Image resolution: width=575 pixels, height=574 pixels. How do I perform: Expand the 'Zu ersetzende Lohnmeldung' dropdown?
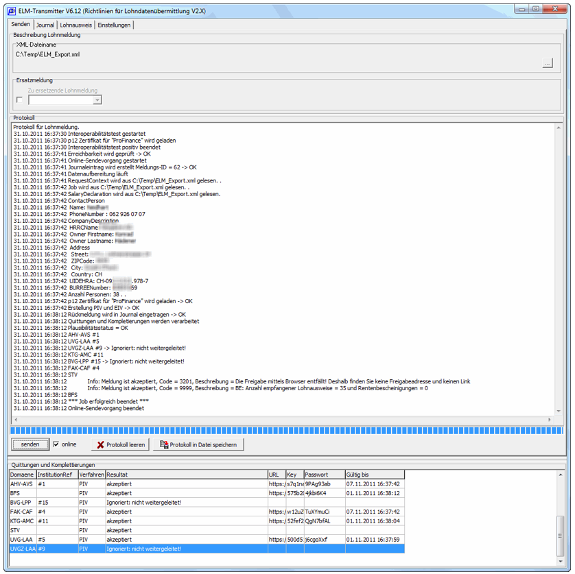tap(97, 100)
